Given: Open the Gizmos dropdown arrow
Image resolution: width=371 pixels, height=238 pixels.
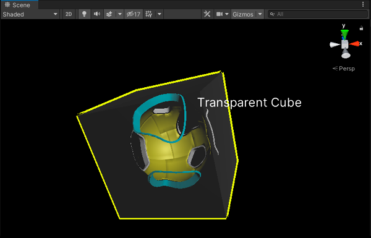Looking at the screenshot, I should point(260,14).
